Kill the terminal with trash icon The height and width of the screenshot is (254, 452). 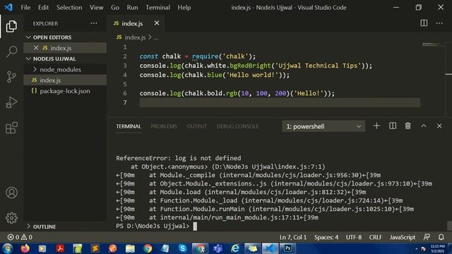408,126
